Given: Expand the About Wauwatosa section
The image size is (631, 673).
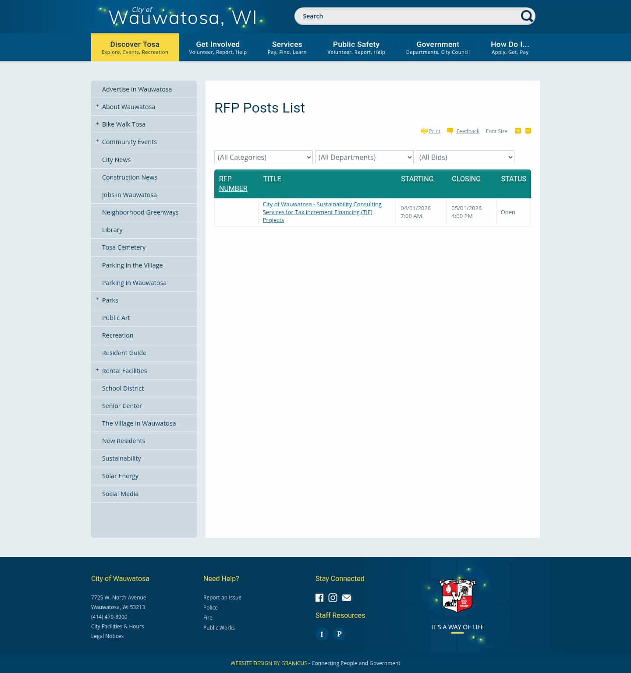Looking at the screenshot, I should click(x=97, y=106).
